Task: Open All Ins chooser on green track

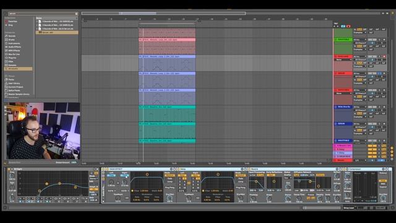Action: pos(359,40)
